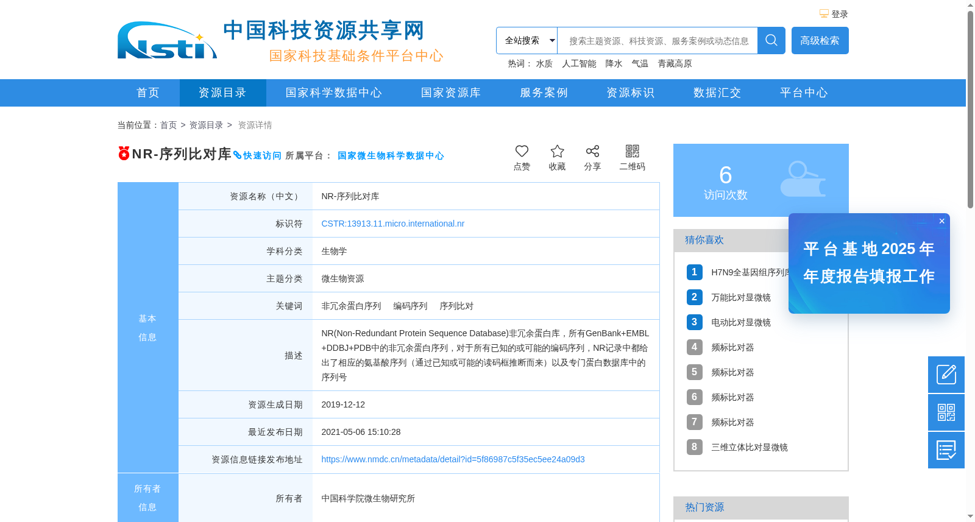Open 国家微生物科学数据中心 platform link
This screenshot has width=975, height=522.
[x=391, y=155]
